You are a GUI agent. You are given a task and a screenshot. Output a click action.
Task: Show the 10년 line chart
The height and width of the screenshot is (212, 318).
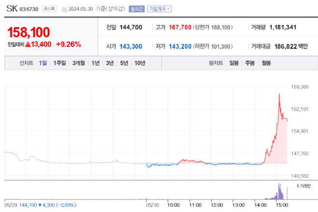(140, 63)
